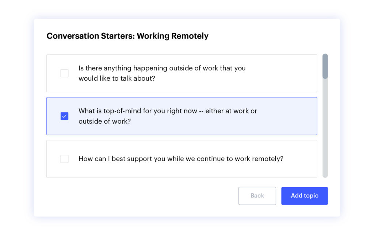Screen dimensions: 374x235
Task: Click the 'Back' label text
Action: point(257,196)
